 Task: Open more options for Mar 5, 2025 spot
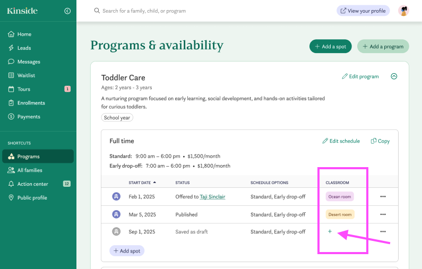pos(383,214)
